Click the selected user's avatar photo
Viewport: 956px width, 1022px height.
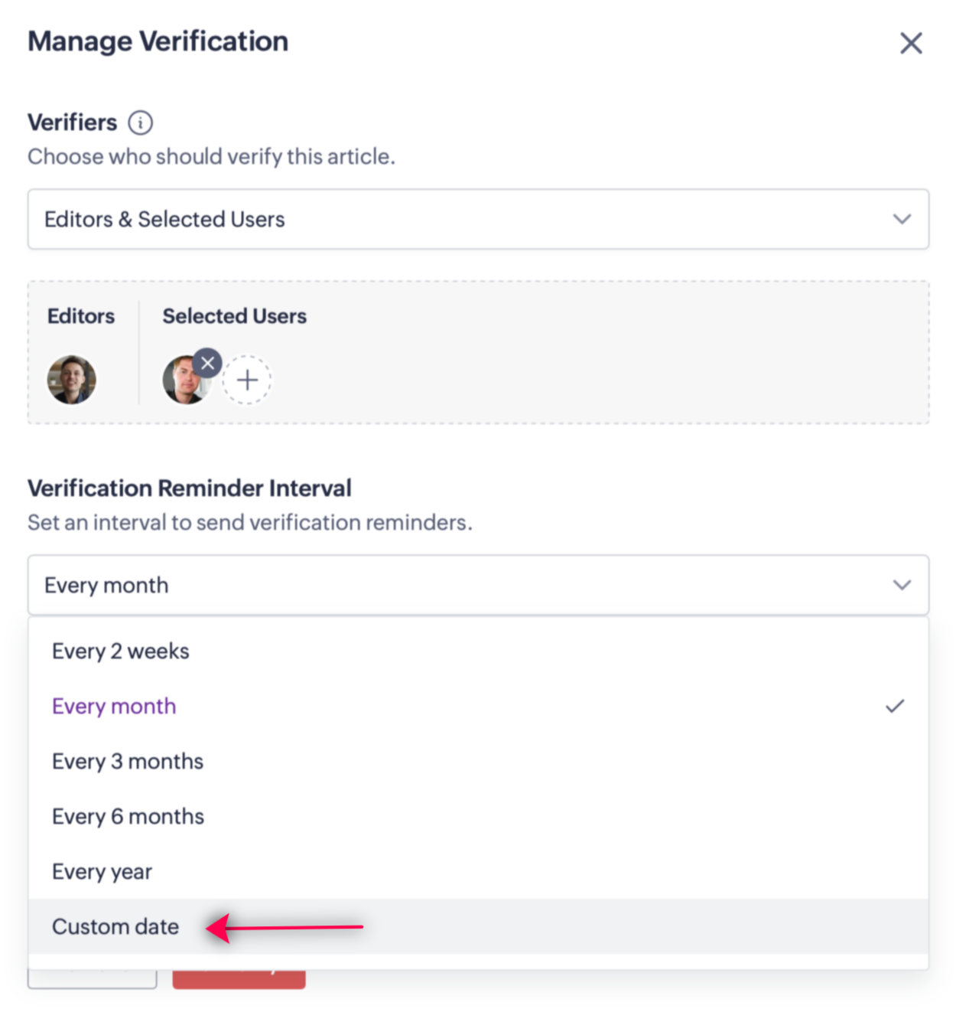click(184, 380)
